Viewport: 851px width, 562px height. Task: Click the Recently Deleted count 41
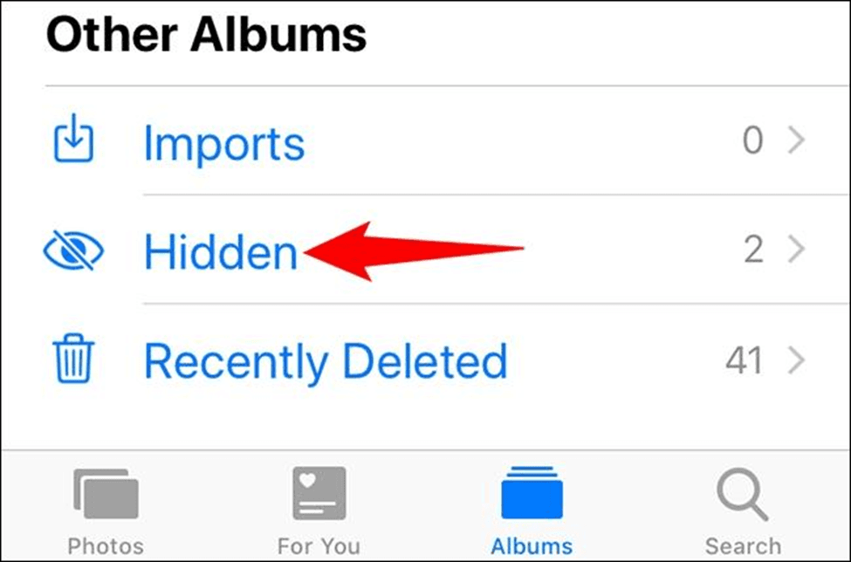745,360
